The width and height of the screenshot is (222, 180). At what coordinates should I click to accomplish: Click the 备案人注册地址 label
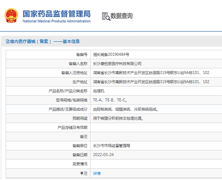[x=75, y=73]
